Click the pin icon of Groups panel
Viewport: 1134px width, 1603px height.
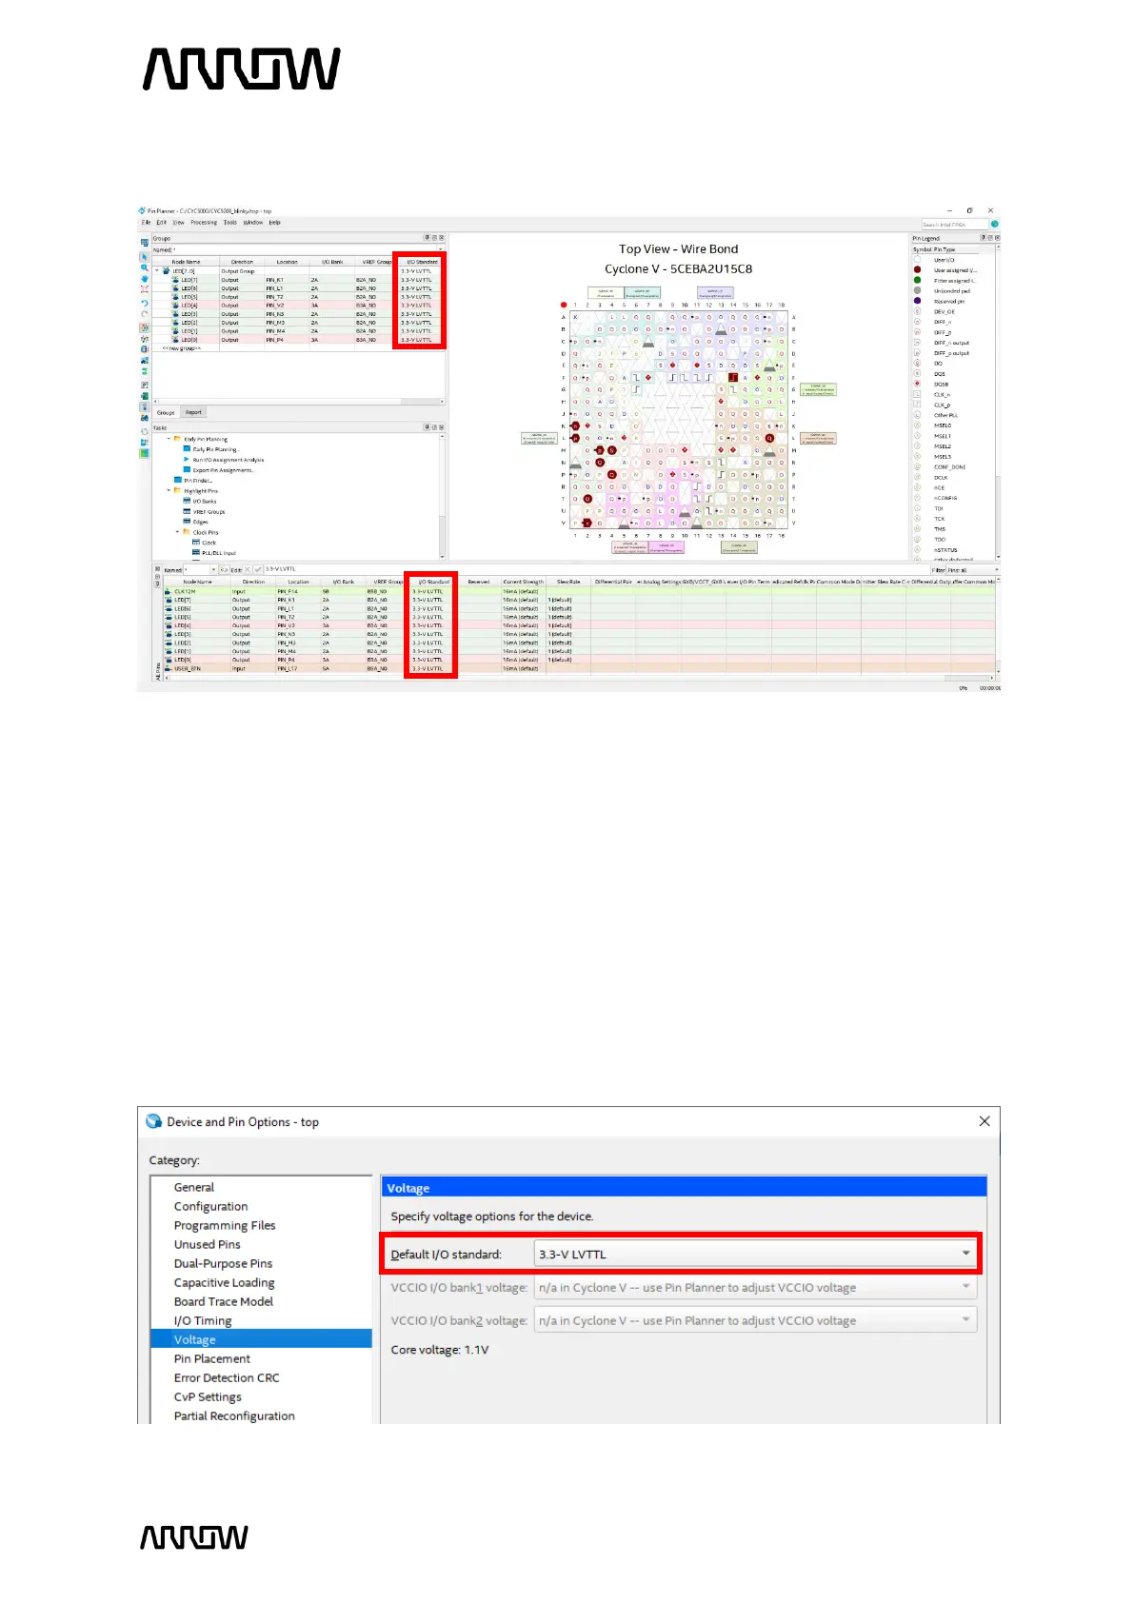point(427,238)
